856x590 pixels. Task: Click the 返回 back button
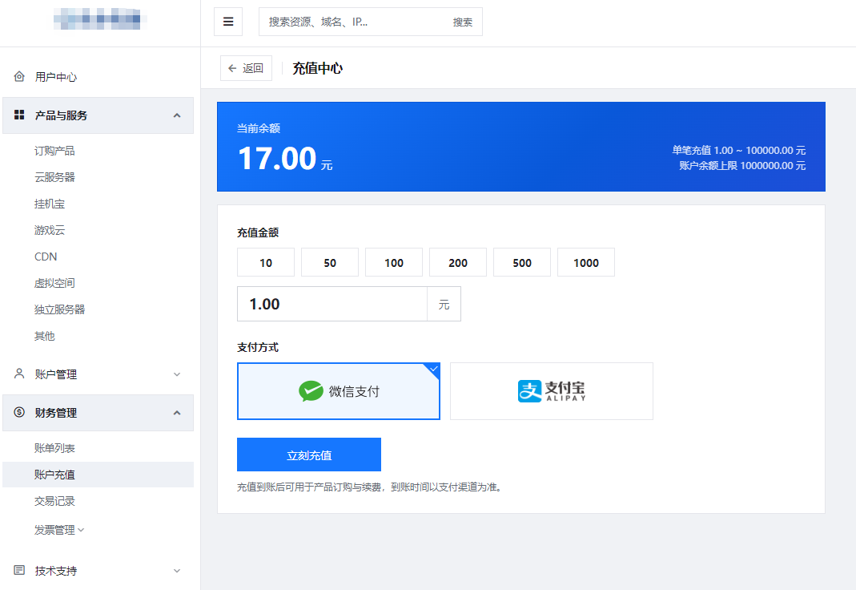(x=246, y=68)
